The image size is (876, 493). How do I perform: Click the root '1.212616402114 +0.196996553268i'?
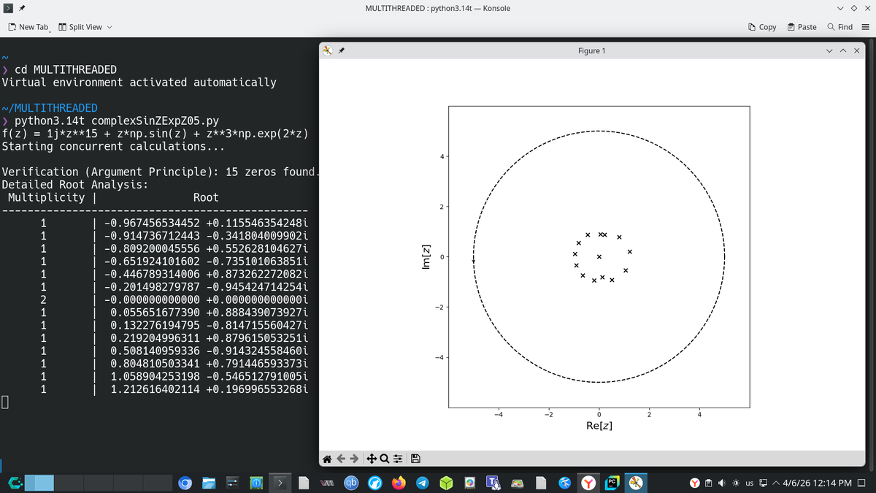coord(209,390)
